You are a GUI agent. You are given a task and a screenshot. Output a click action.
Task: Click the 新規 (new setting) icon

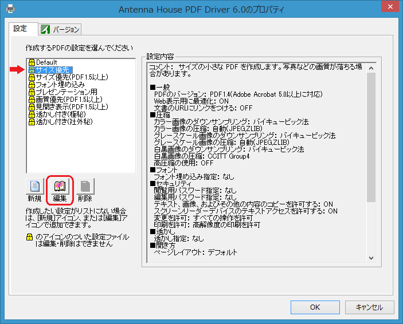(x=35, y=186)
